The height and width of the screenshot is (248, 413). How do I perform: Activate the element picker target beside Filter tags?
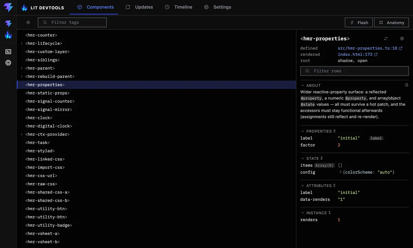[28, 22]
